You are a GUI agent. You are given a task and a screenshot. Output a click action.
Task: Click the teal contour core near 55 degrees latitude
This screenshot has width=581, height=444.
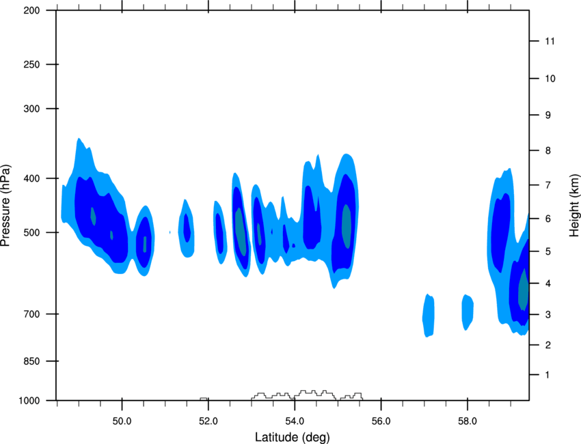point(347,226)
